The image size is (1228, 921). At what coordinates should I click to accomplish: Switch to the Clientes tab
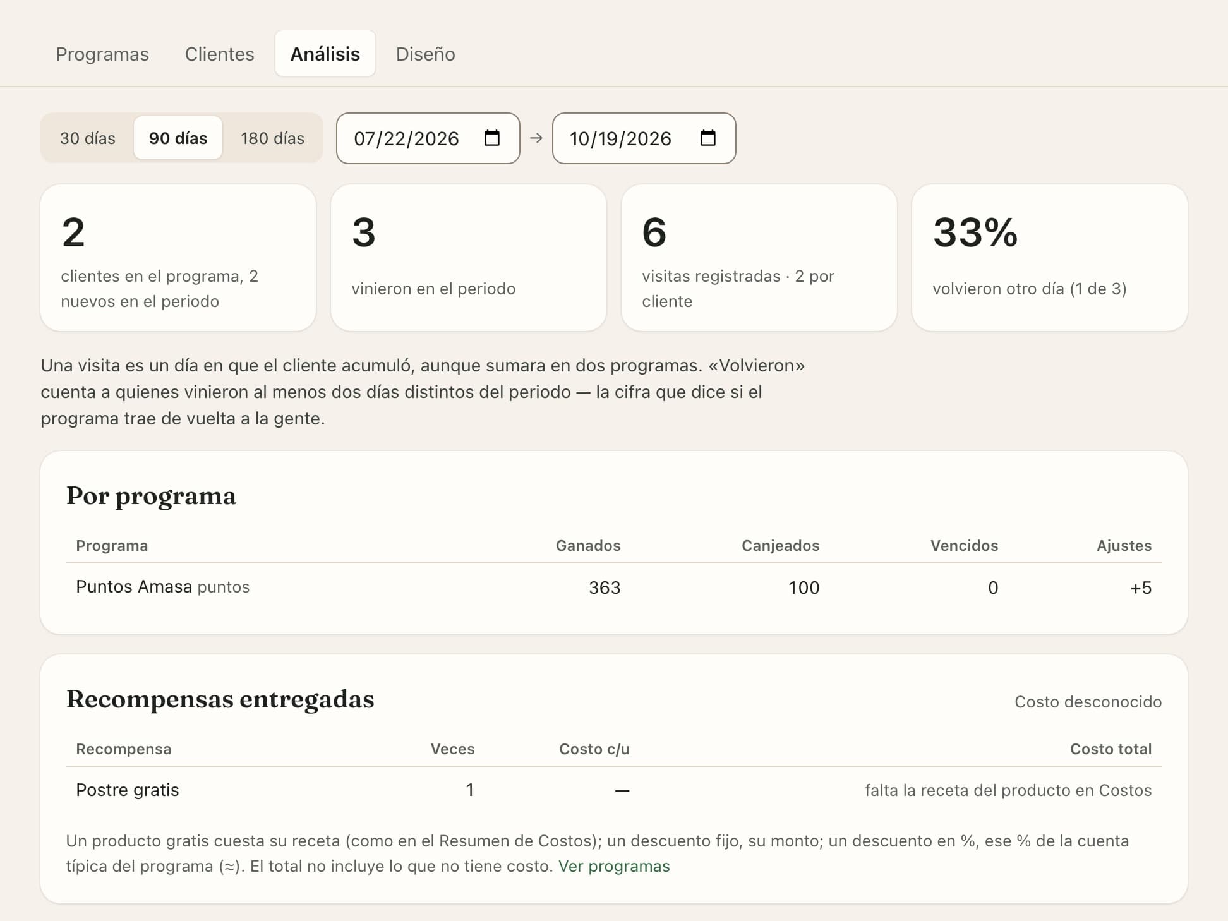click(219, 54)
